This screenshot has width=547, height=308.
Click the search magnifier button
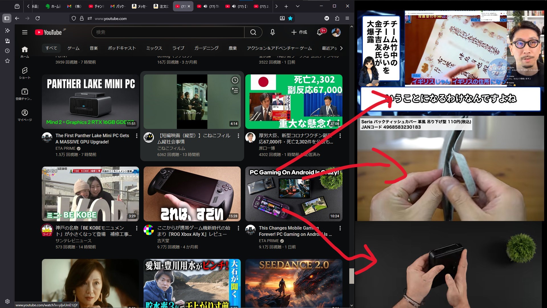253,32
